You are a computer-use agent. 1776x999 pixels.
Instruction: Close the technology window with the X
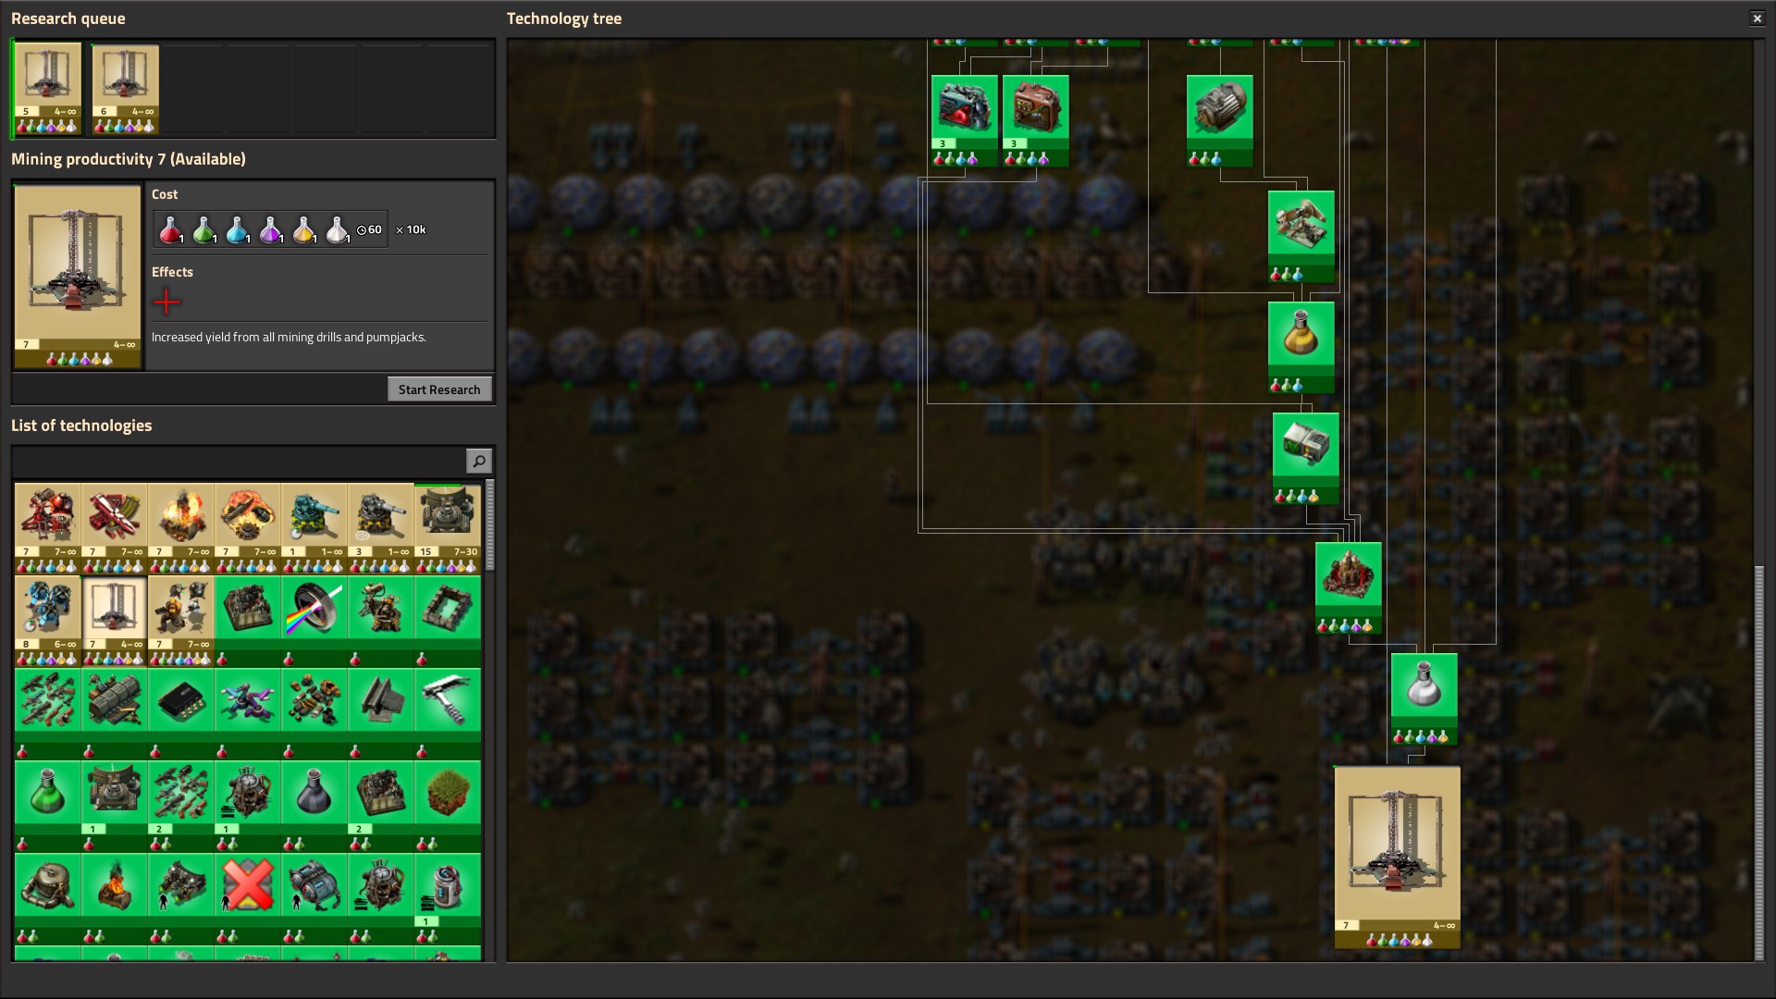1757,18
